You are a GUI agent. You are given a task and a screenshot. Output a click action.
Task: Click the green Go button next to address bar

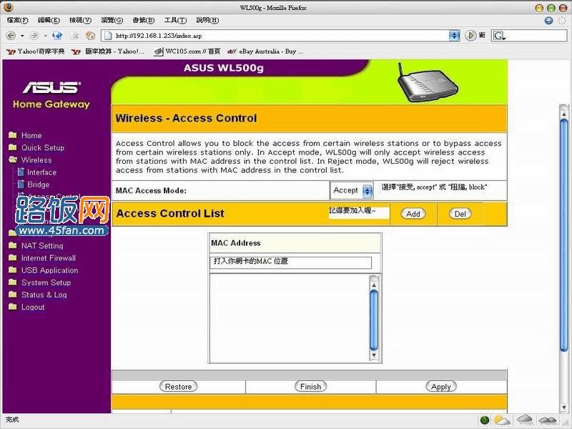click(x=470, y=35)
